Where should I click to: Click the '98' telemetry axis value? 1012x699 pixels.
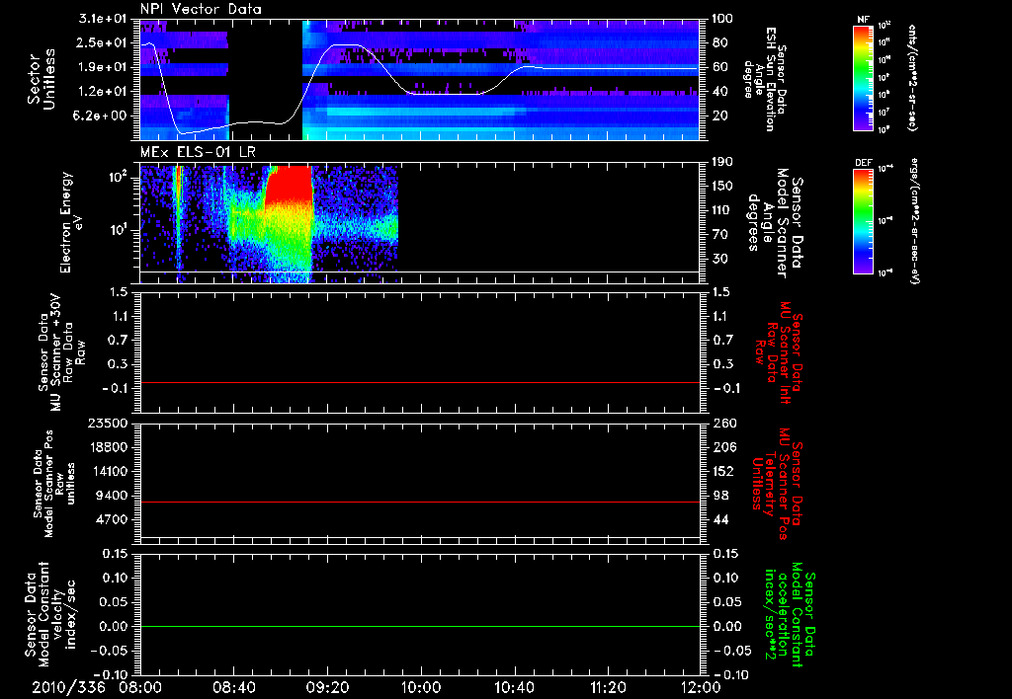(719, 496)
